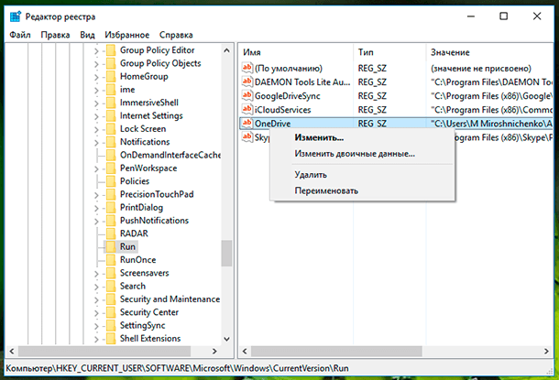The height and width of the screenshot is (380, 559).
Task: Click the RADAR folder icon
Action: 111,233
